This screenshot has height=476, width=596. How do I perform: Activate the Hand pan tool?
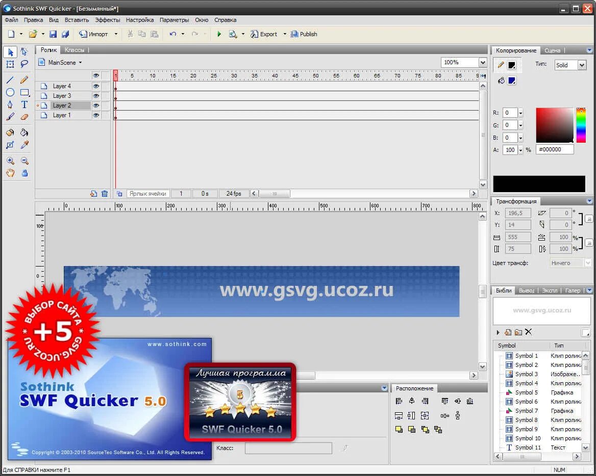tap(10, 173)
